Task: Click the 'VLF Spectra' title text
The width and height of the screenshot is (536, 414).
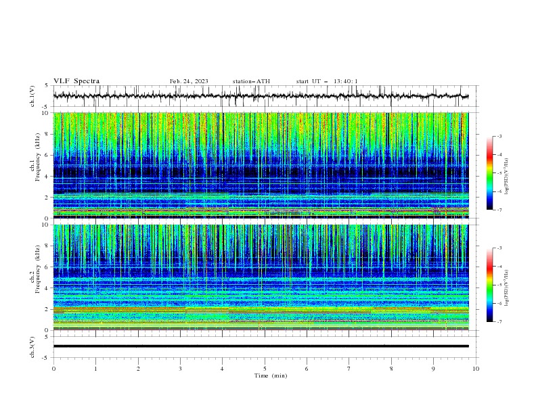Action: tap(76, 81)
